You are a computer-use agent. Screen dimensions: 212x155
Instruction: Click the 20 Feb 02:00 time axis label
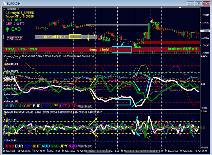(x=39, y=151)
